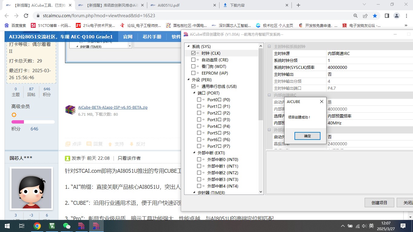Switch to 下载内容 browser tab
Image resolution: width=413 pixels, height=232 pixels.
pyautogui.click(x=256, y=5)
